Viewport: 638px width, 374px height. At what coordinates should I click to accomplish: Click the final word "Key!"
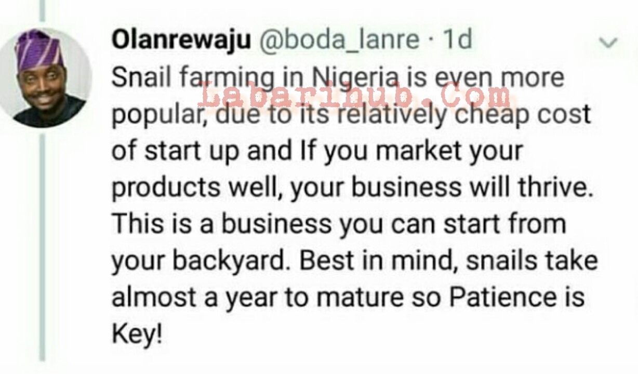tap(137, 335)
